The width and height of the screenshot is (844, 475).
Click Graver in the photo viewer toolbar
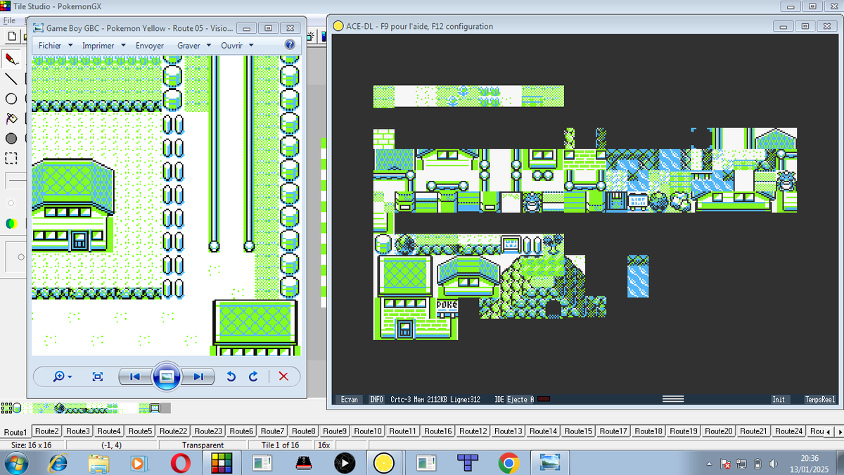click(188, 44)
